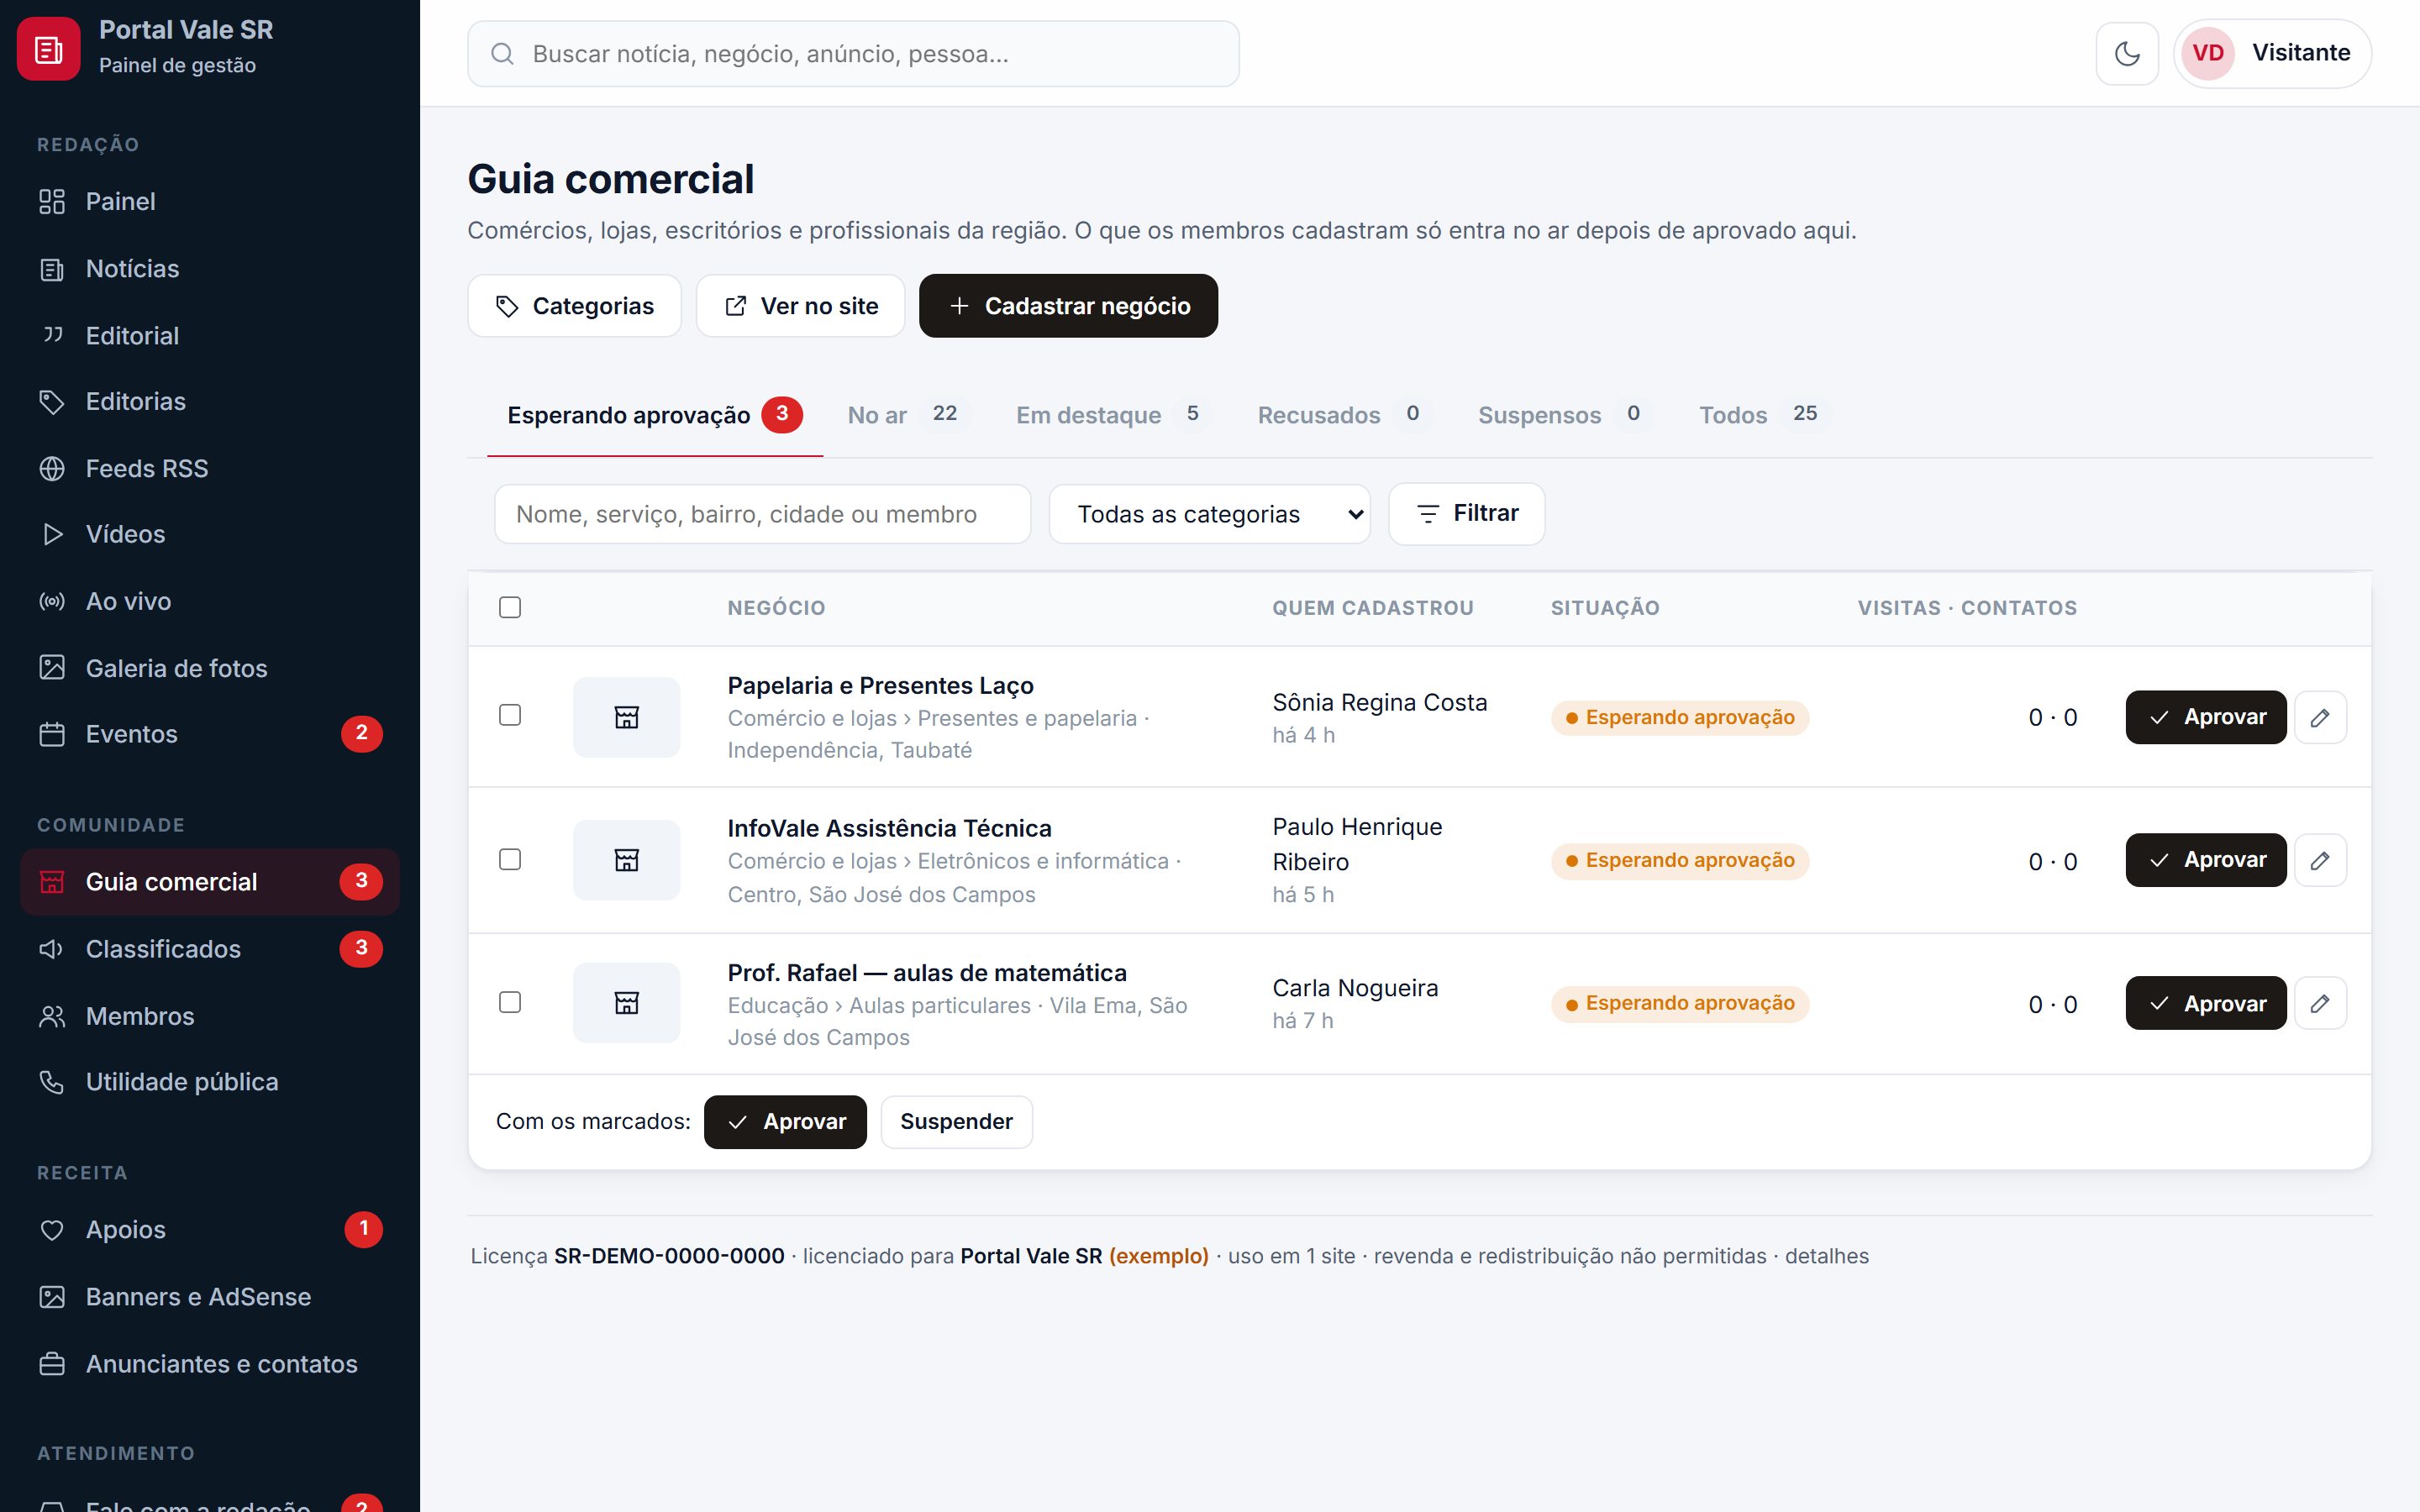Open Apoios heart item in sidebar

click(210, 1229)
